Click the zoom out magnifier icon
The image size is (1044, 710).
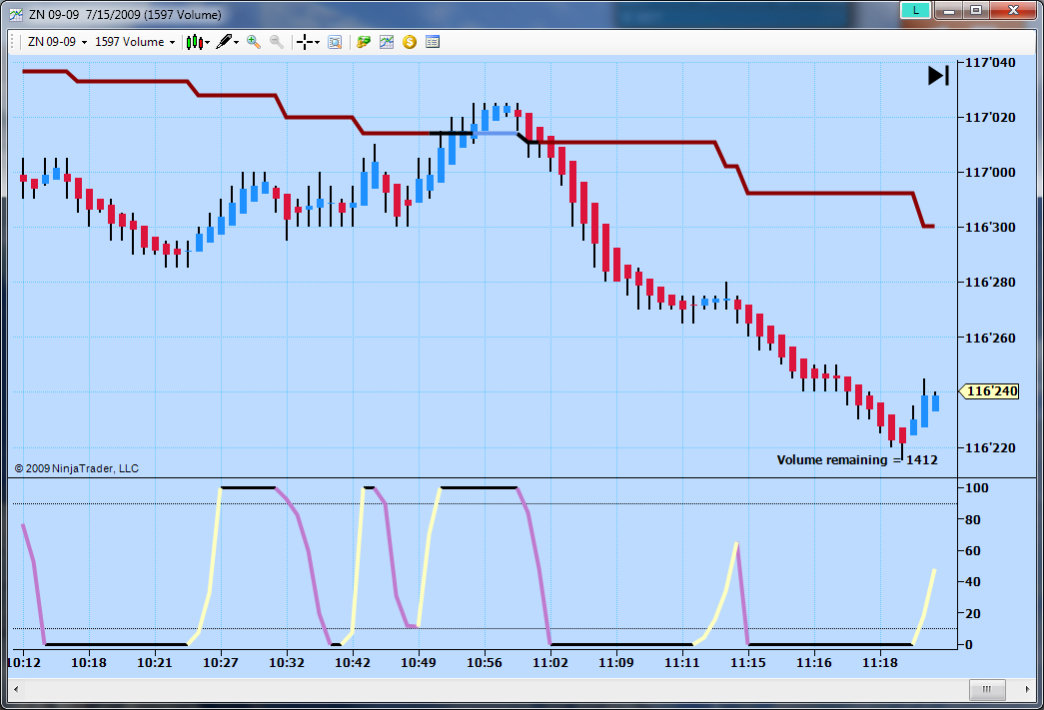[x=277, y=42]
